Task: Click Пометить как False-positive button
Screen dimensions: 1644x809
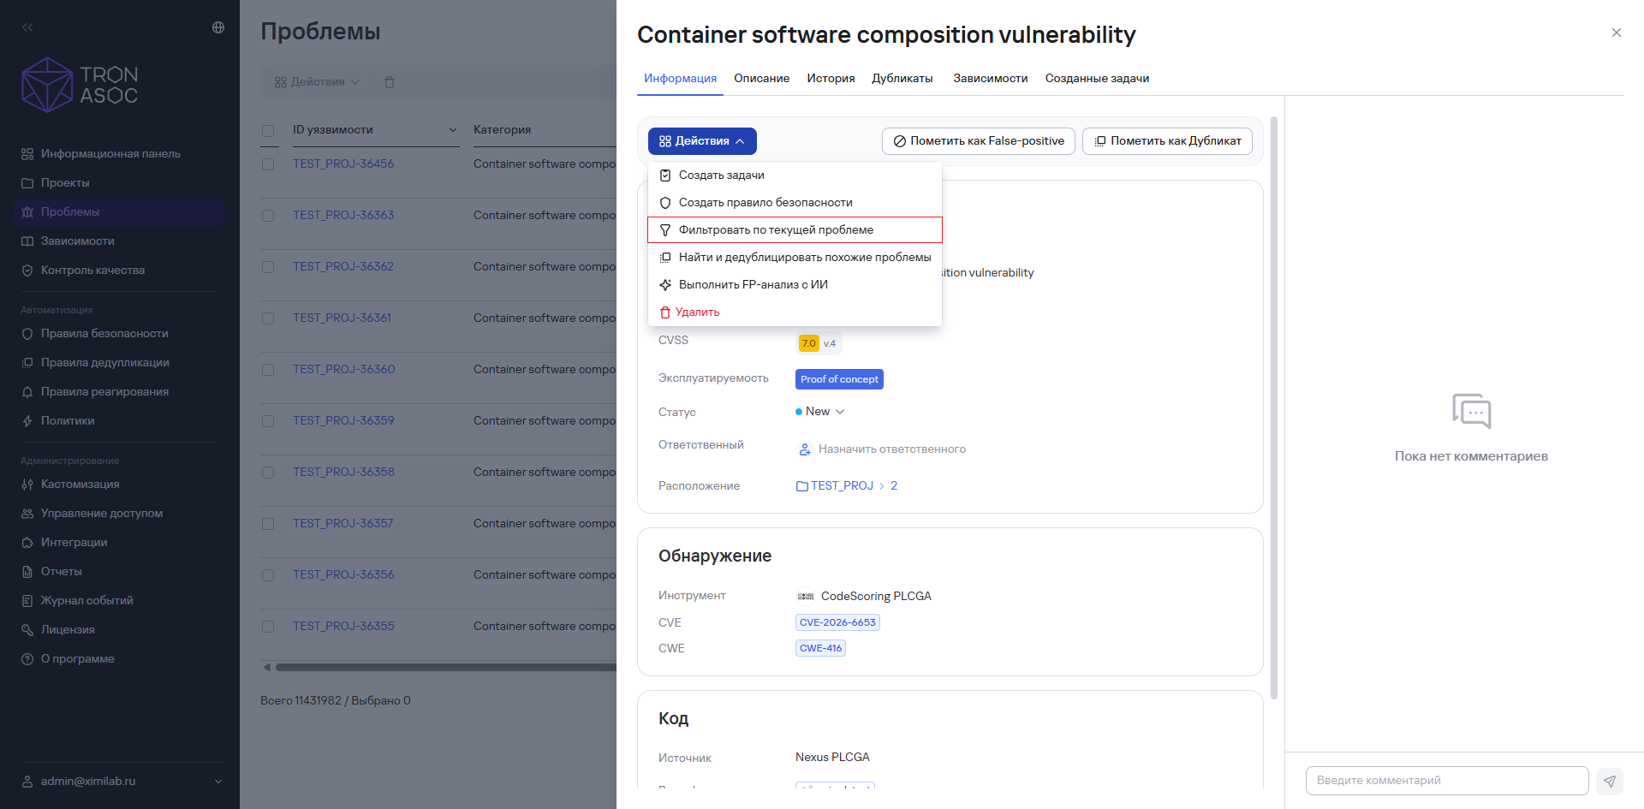Action: (x=979, y=141)
